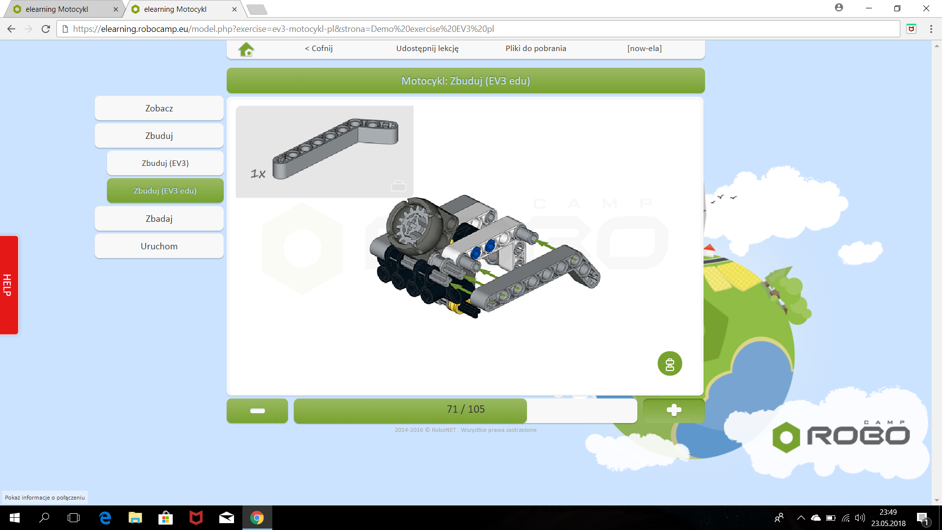Screen dimensions: 942x530
Task: Click the page info icon in address bar
Action: click(x=65, y=29)
